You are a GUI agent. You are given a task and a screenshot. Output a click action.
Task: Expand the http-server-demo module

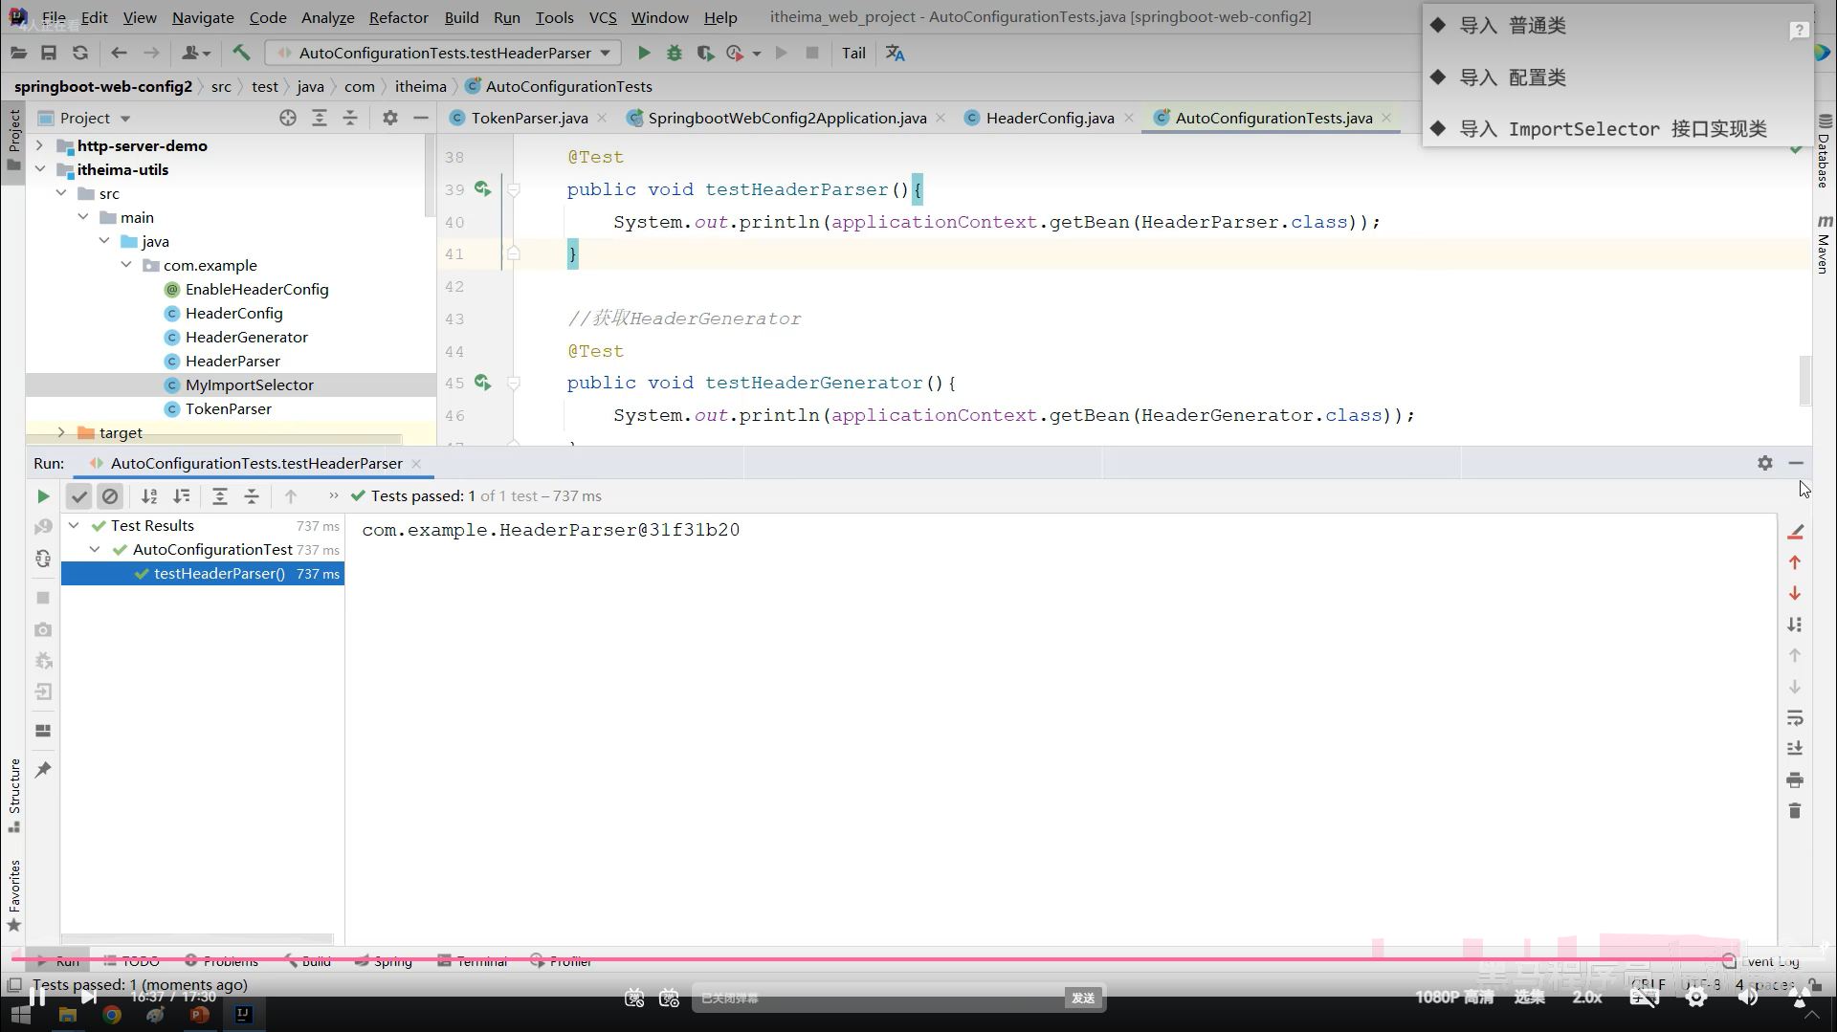[39, 145]
